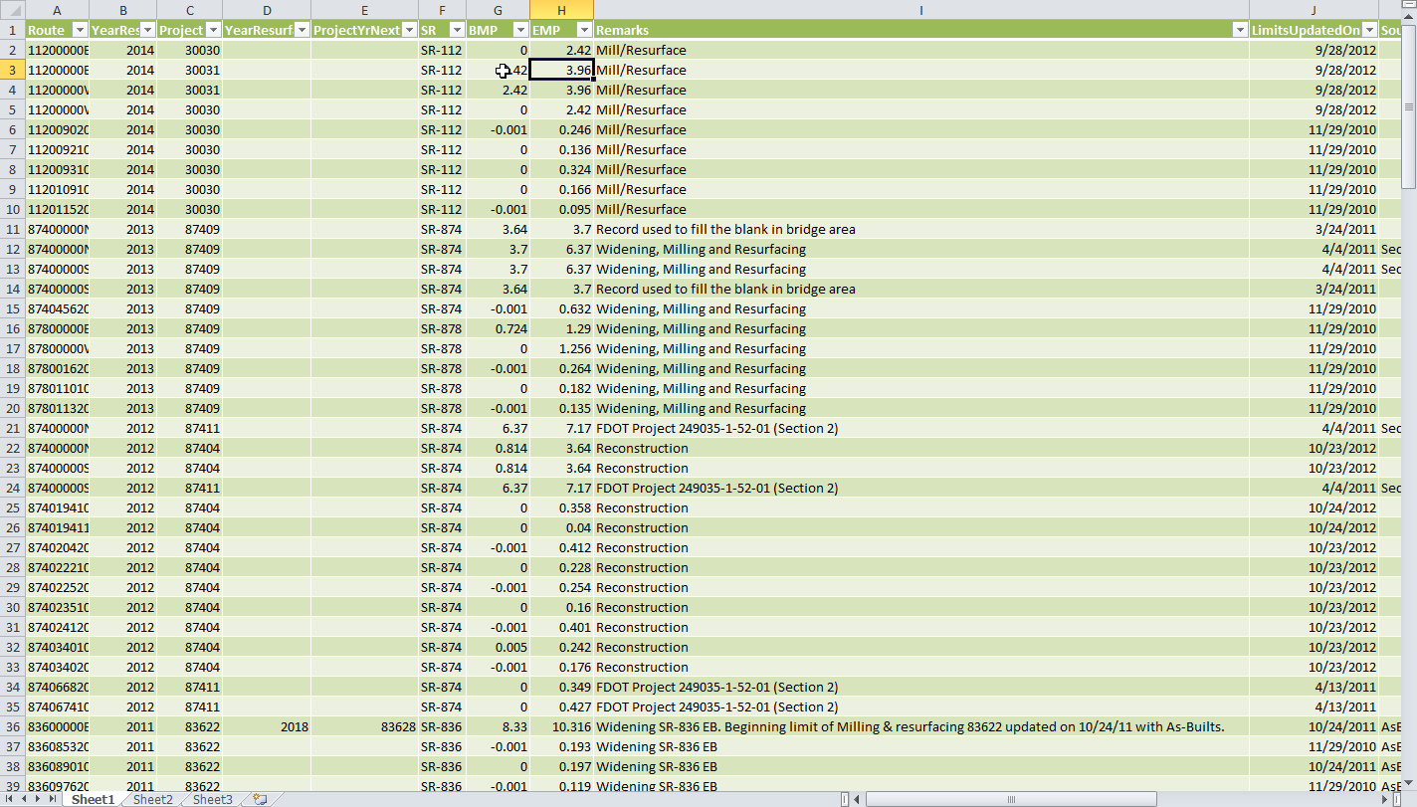This screenshot has width=1417, height=807.
Task: Select column D header
Action: [x=267, y=9]
